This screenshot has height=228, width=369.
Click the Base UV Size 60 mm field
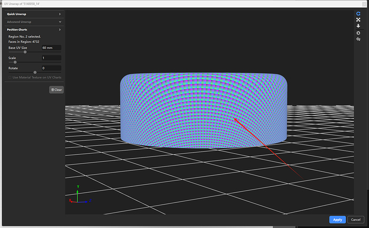(x=51, y=48)
